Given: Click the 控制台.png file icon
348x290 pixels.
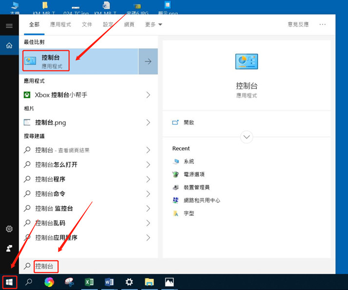Looking at the screenshot, I should click(27, 123).
